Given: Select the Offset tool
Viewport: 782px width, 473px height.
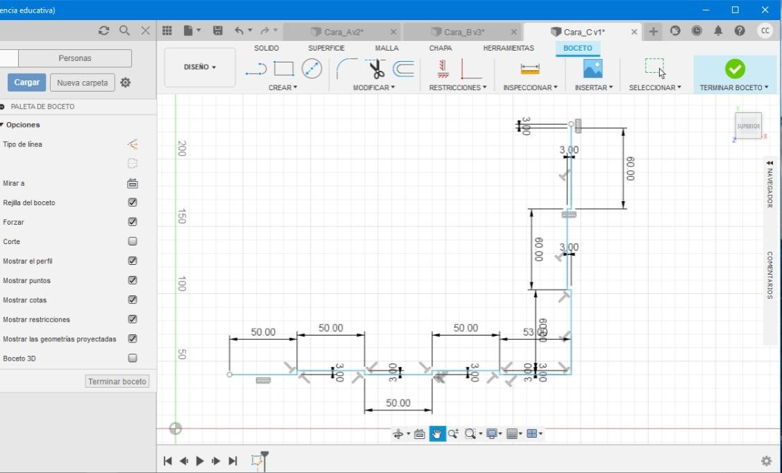Looking at the screenshot, I should [x=403, y=69].
